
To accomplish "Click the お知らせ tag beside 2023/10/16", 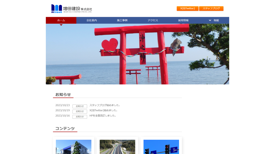I will pyautogui.click(x=80, y=117).
